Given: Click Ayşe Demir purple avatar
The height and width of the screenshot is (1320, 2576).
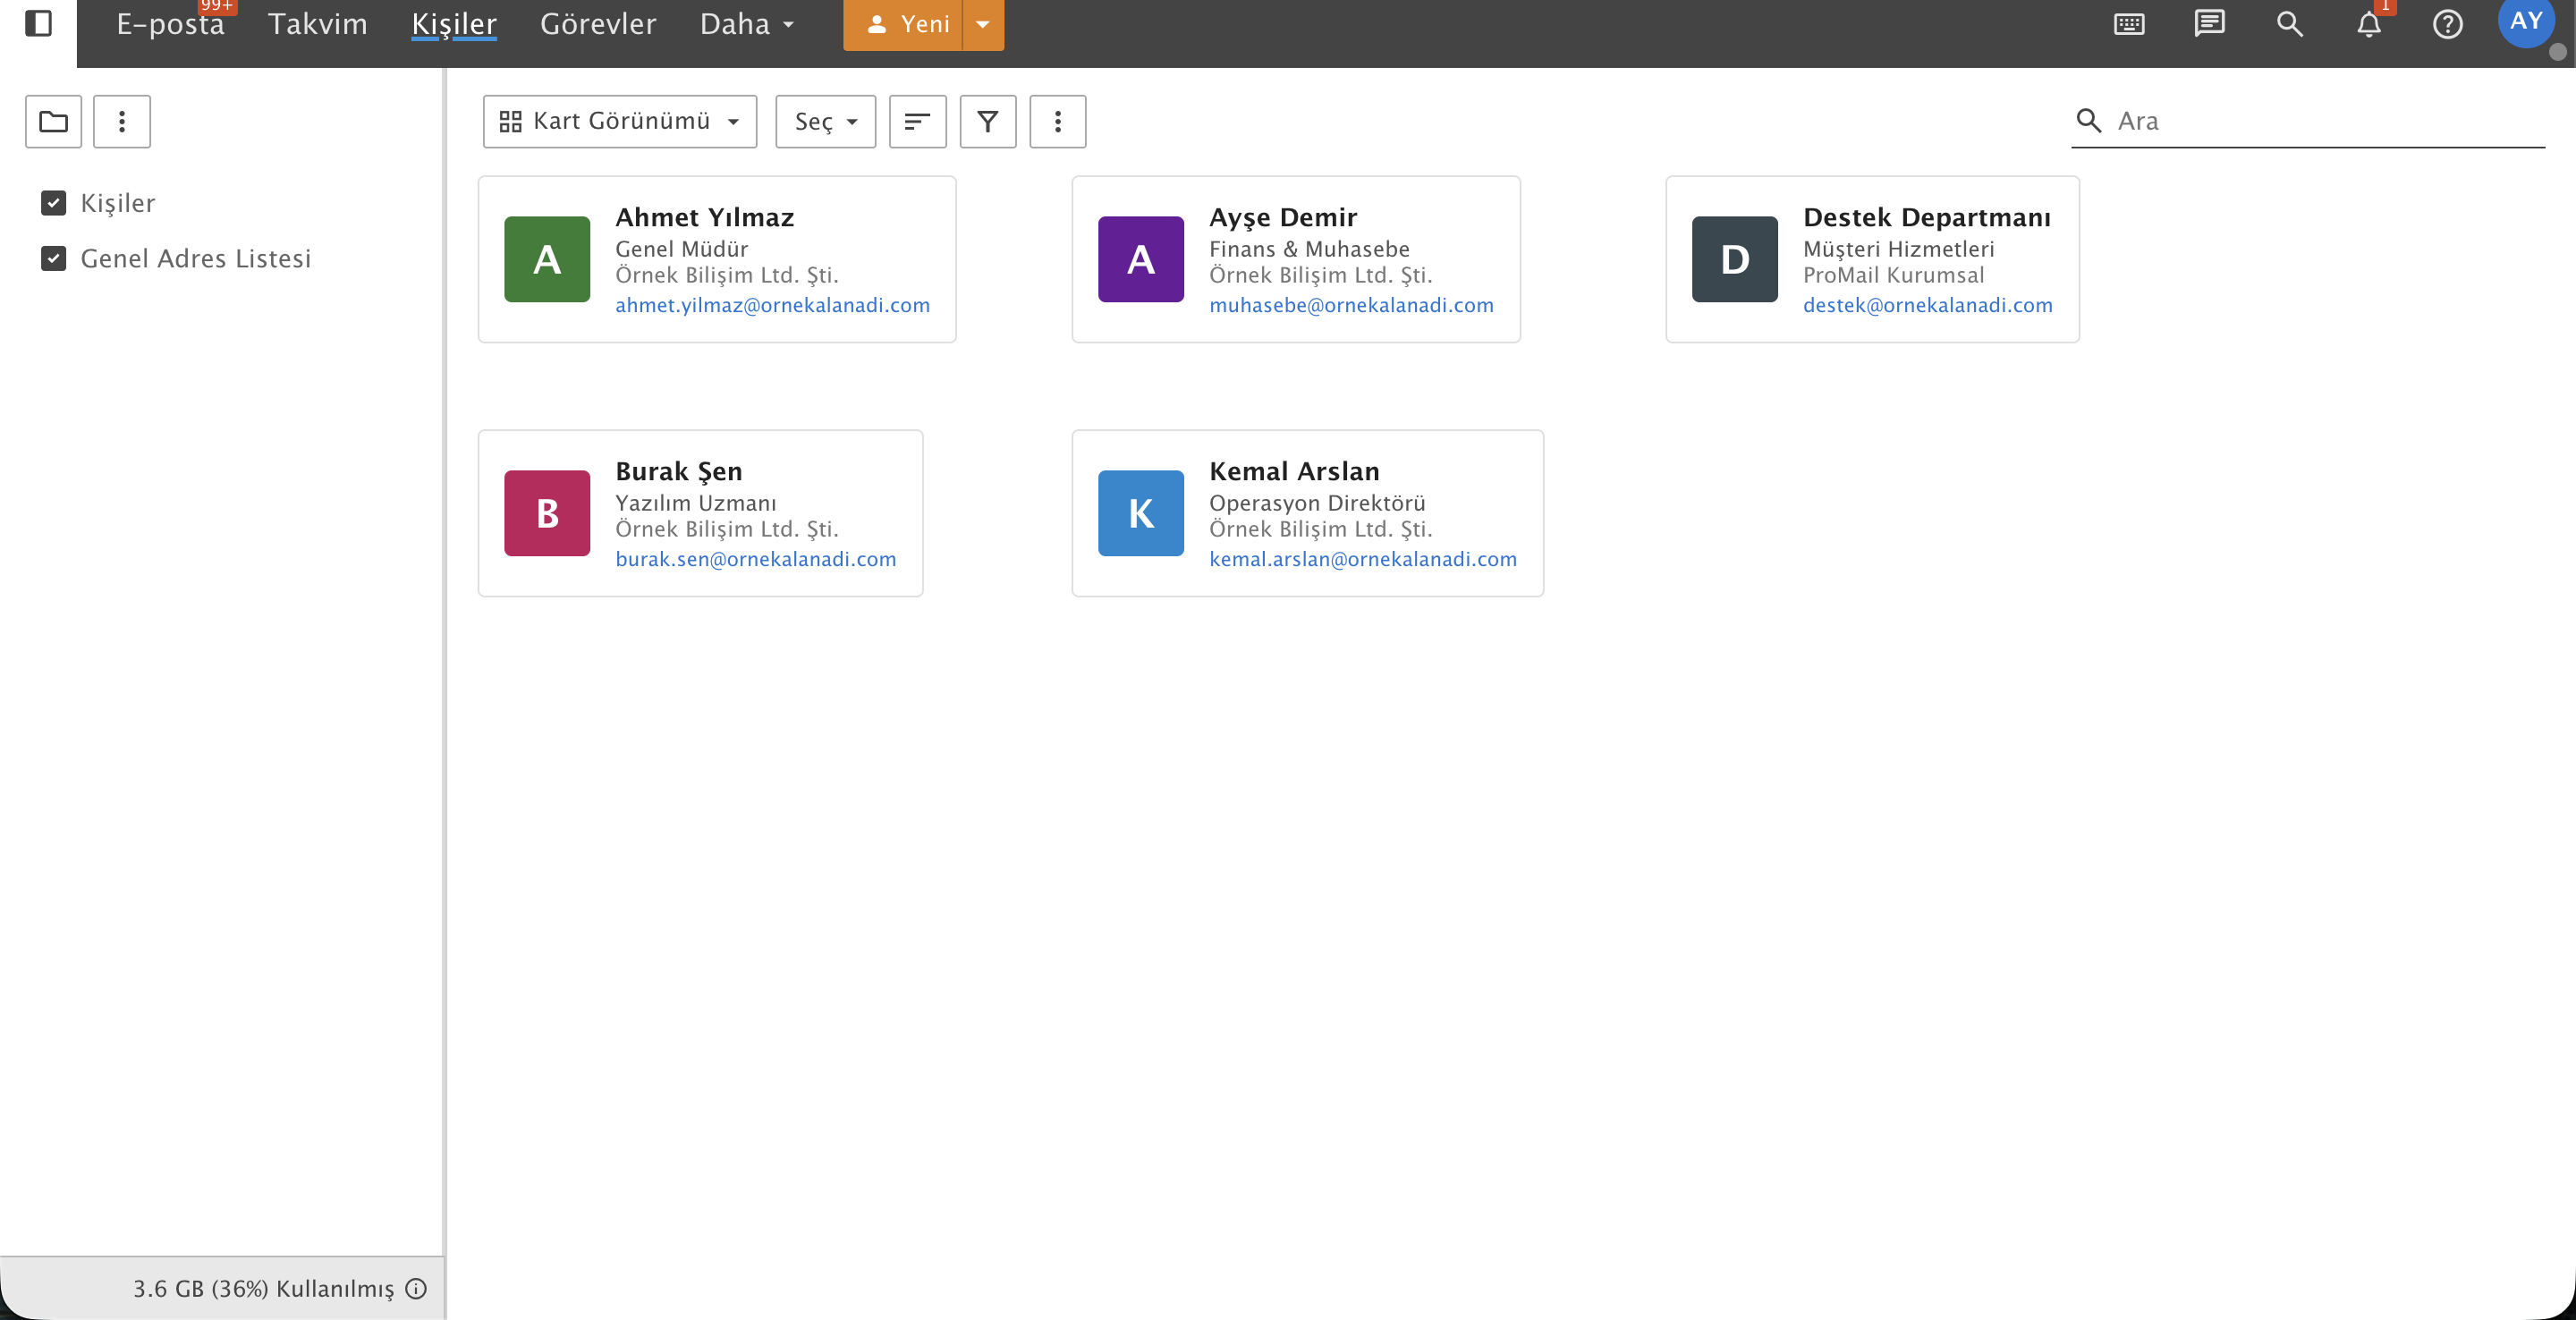Looking at the screenshot, I should (x=1141, y=259).
